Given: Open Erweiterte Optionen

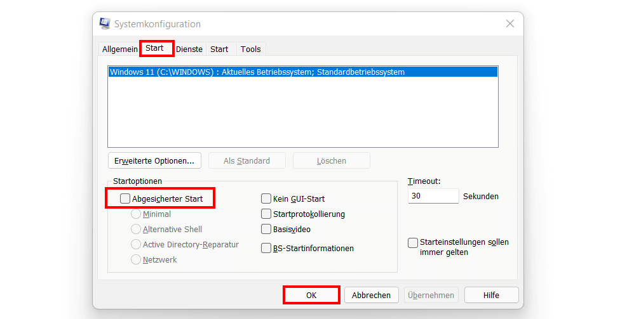Looking at the screenshot, I should (154, 160).
